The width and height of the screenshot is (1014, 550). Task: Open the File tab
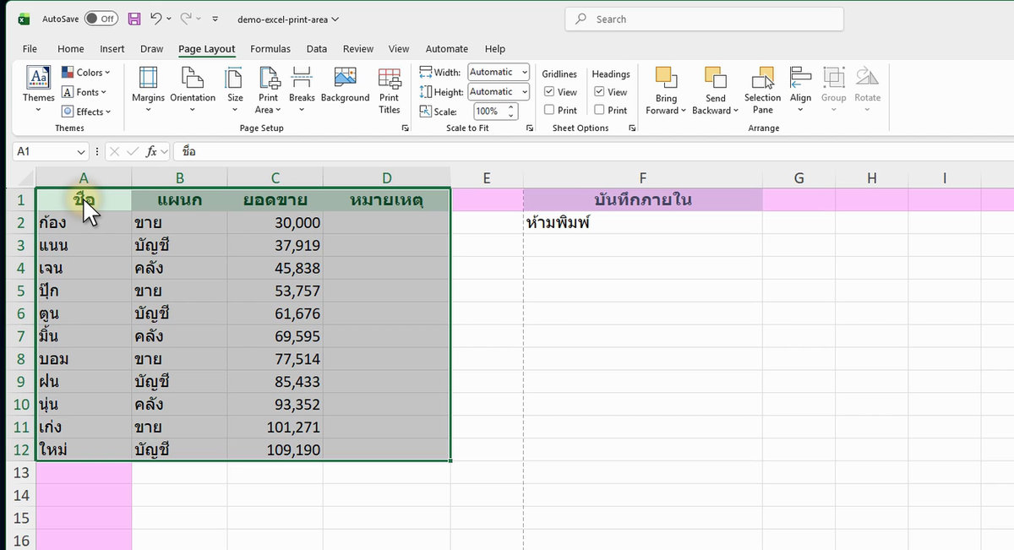tap(30, 49)
